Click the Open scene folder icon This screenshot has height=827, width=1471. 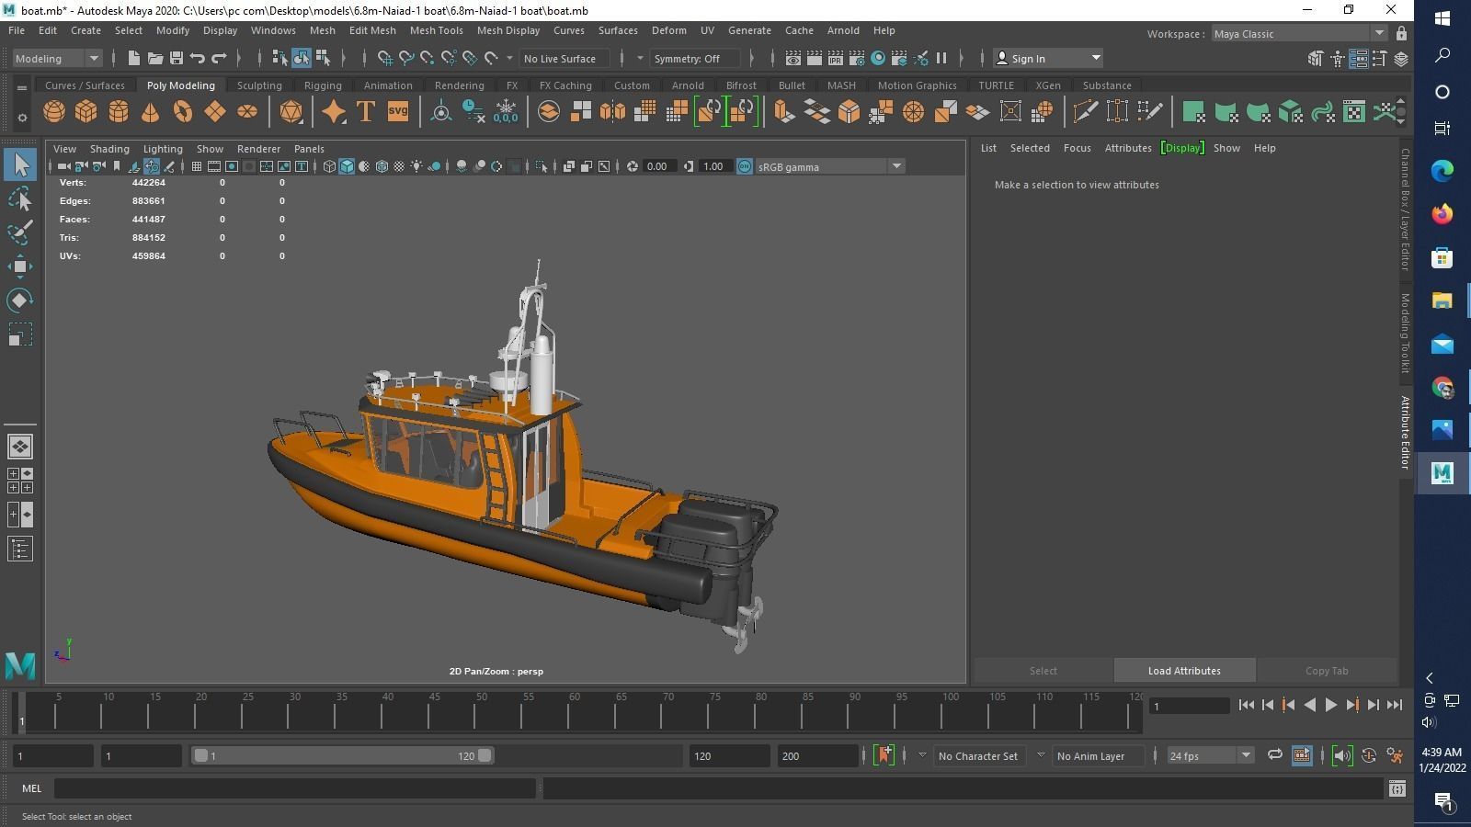click(x=155, y=58)
